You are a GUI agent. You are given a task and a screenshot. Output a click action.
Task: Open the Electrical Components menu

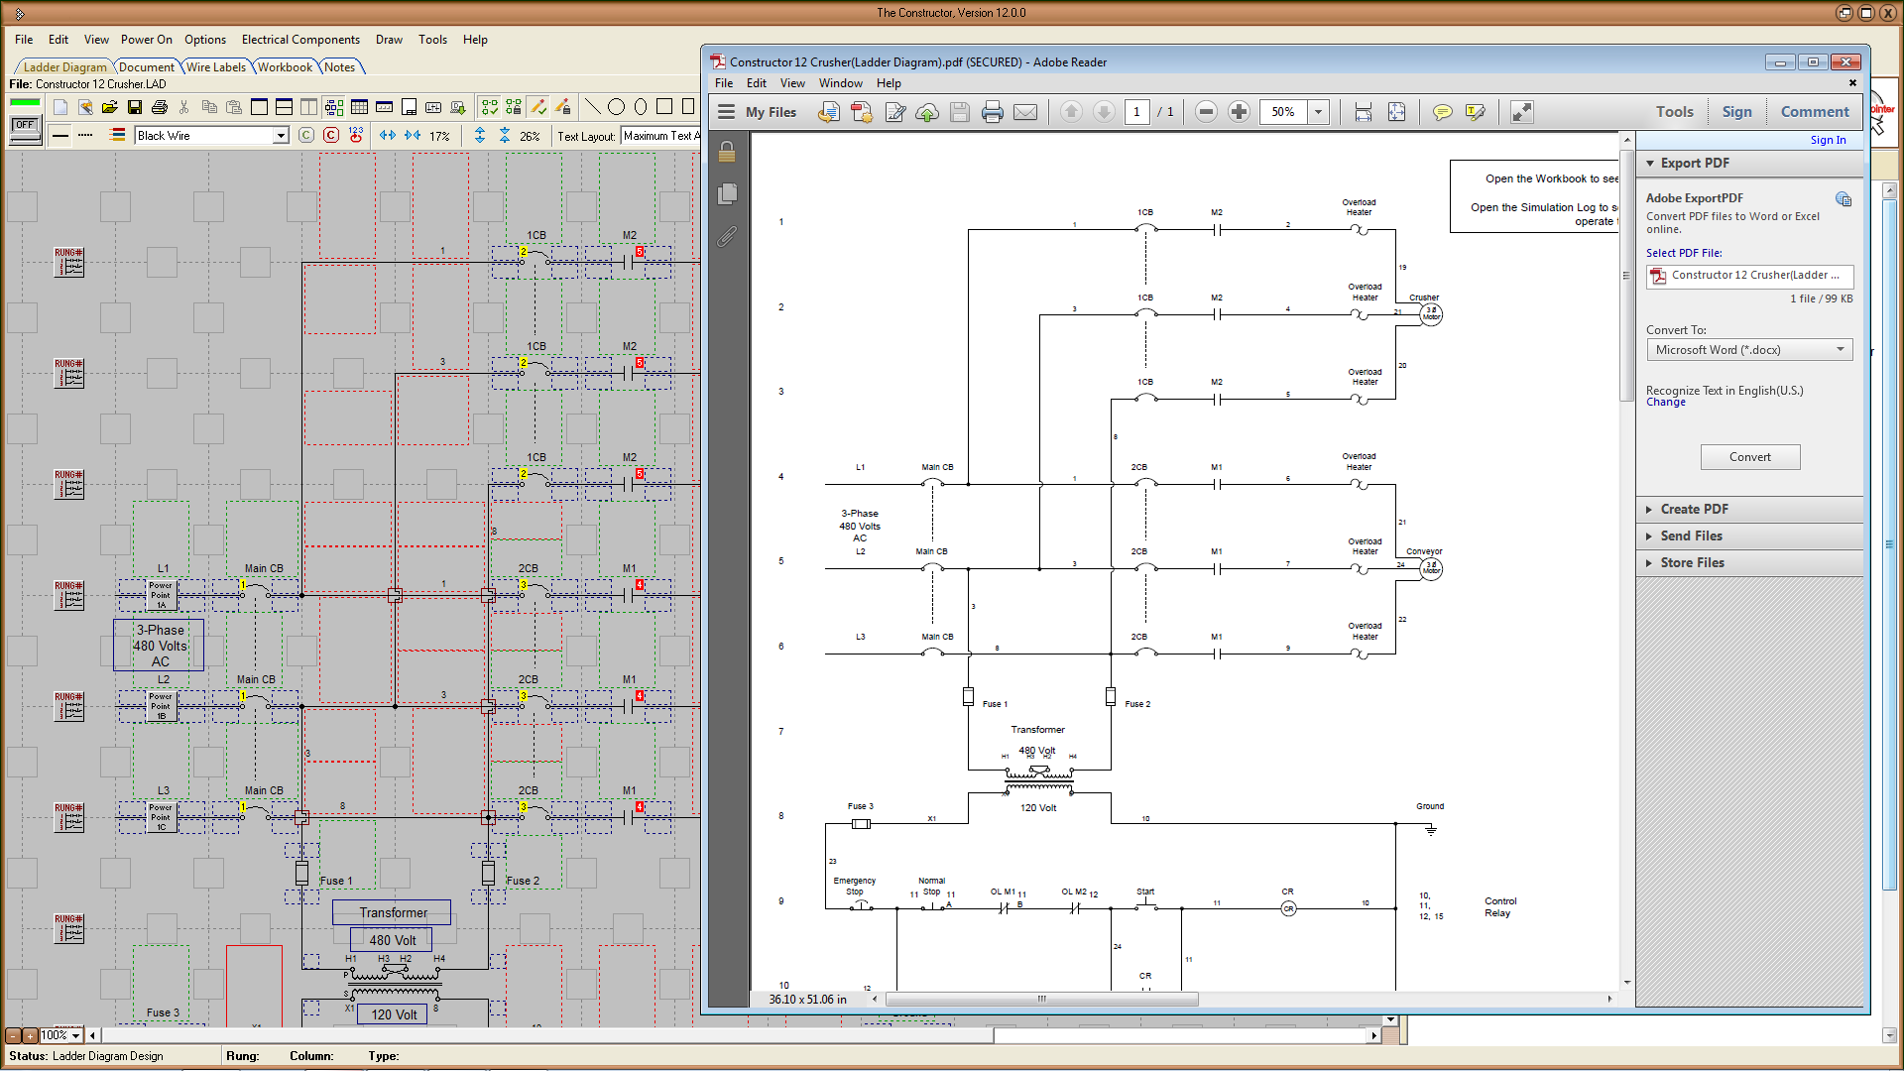pos(300,40)
